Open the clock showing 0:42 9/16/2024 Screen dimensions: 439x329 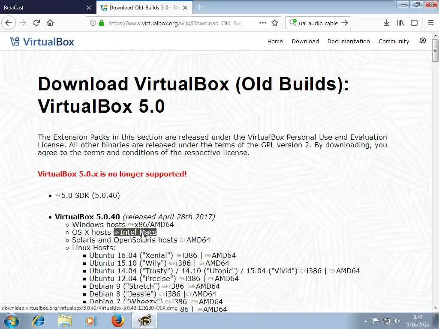pyautogui.click(x=418, y=321)
